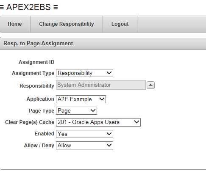Open the Responsibility popup list arrow icon
The width and height of the screenshot is (206, 171).
tap(150, 85)
